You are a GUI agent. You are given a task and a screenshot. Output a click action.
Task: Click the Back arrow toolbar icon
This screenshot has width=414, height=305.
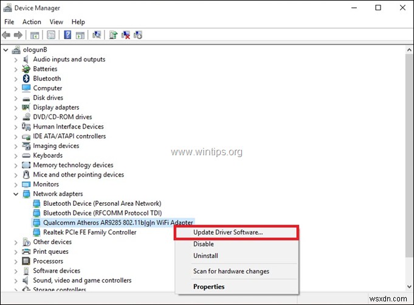pyautogui.click(x=6, y=35)
